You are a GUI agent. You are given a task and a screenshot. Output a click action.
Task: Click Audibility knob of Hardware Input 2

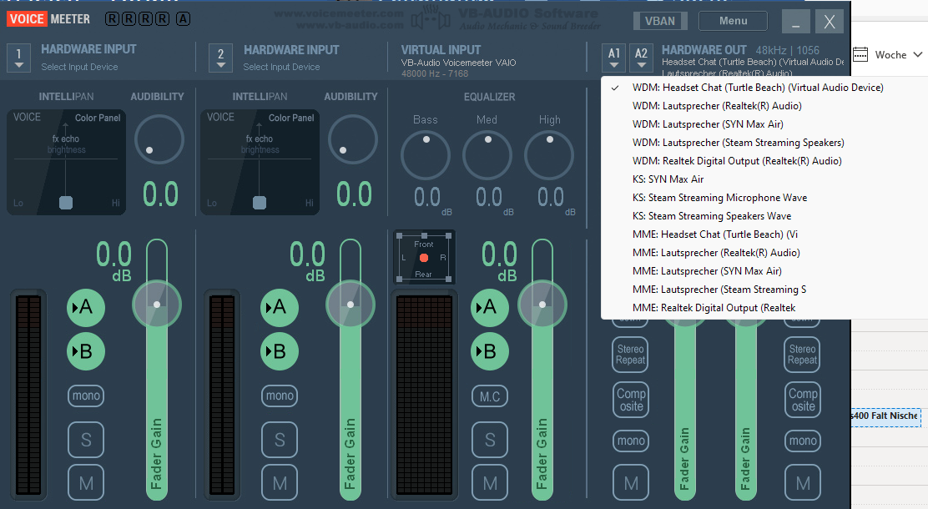[x=353, y=139]
